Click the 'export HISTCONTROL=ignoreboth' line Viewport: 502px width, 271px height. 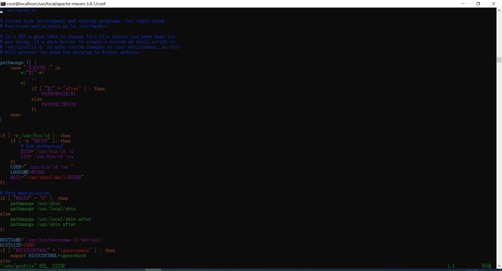click(48, 256)
